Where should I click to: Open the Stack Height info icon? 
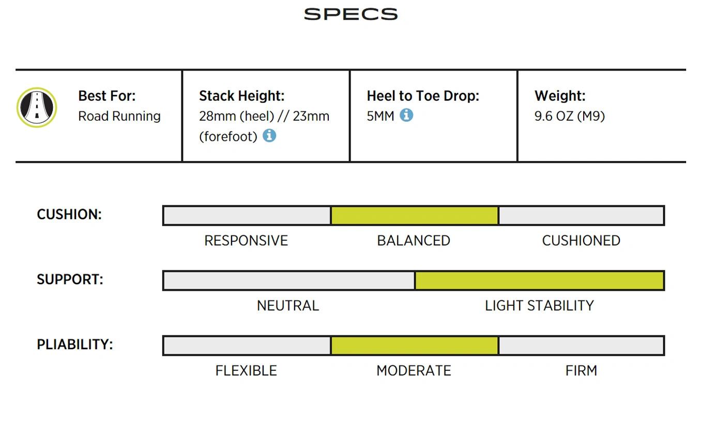pos(269,136)
